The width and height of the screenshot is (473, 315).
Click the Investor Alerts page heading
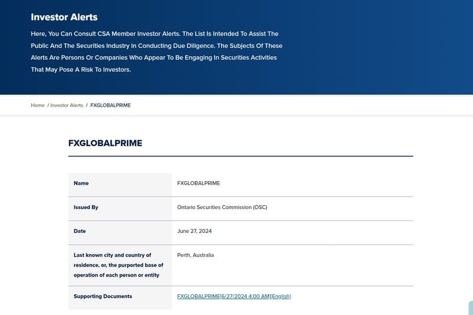click(64, 17)
